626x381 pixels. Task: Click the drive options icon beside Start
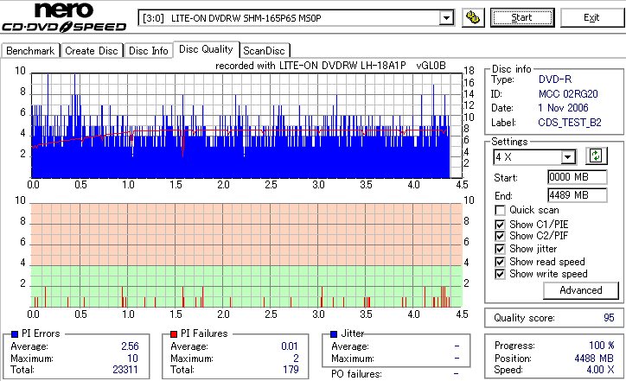click(473, 17)
